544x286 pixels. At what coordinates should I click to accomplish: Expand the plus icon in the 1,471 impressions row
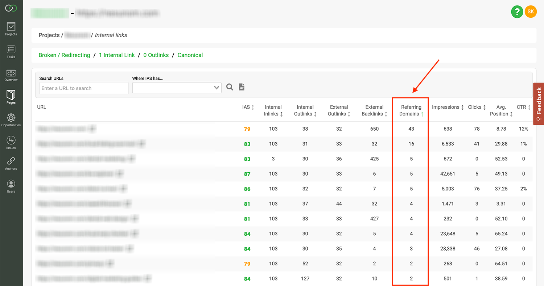click(x=127, y=203)
